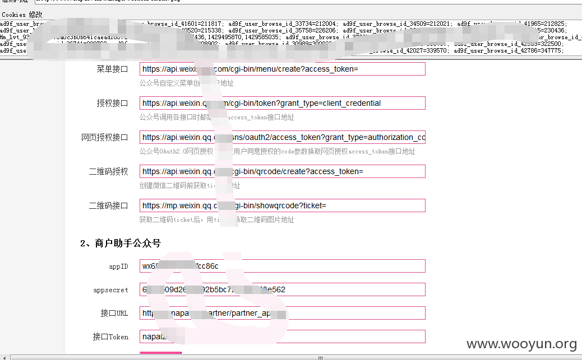Click the 接口URL input field
The width and height of the screenshot is (582, 360).
click(282, 313)
